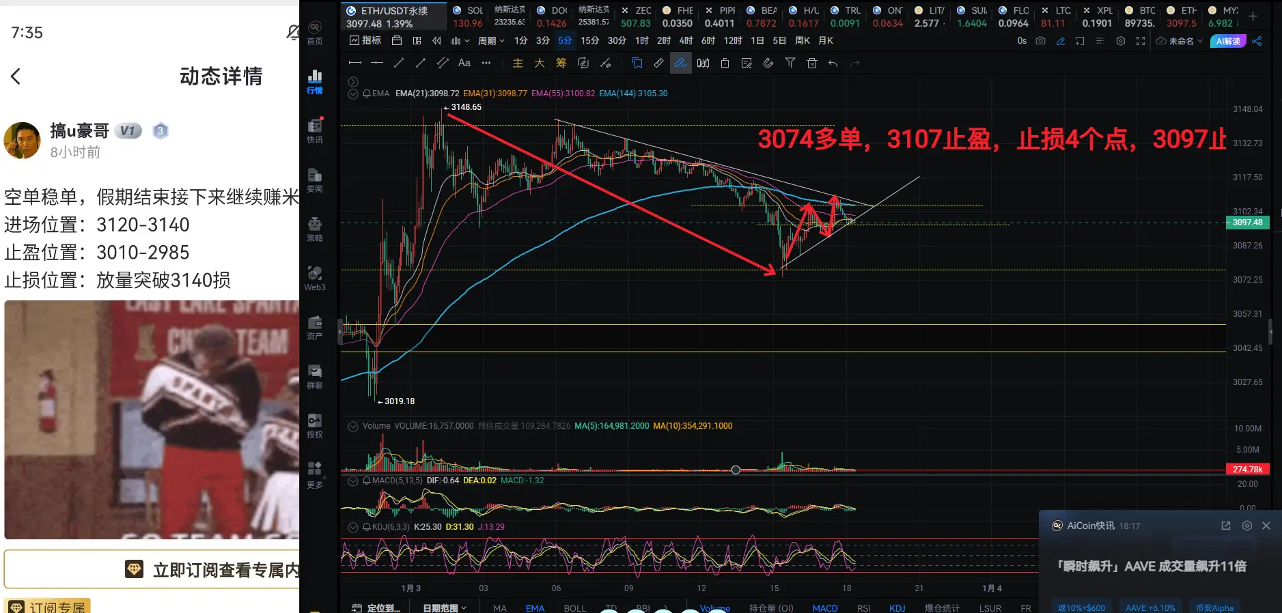Toggle the MACD indicator at bottom

coord(825,608)
